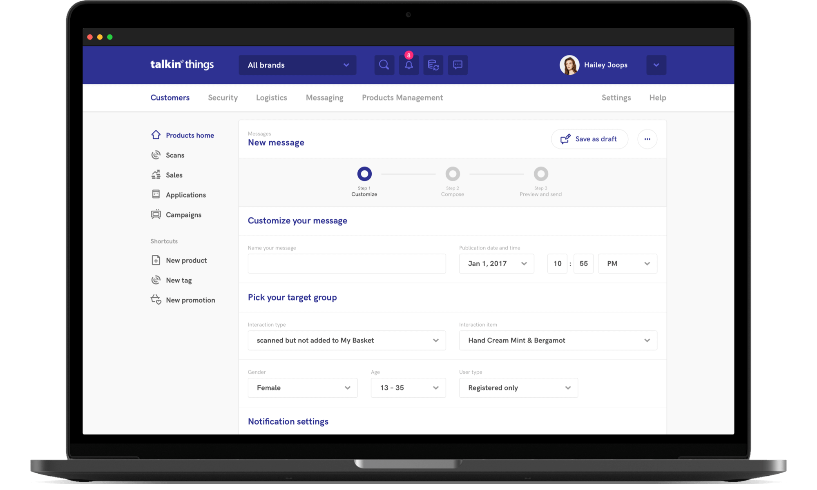Image resolution: width=817 pixels, height=490 pixels.
Task: Open Applications page link
Action: (186, 195)
